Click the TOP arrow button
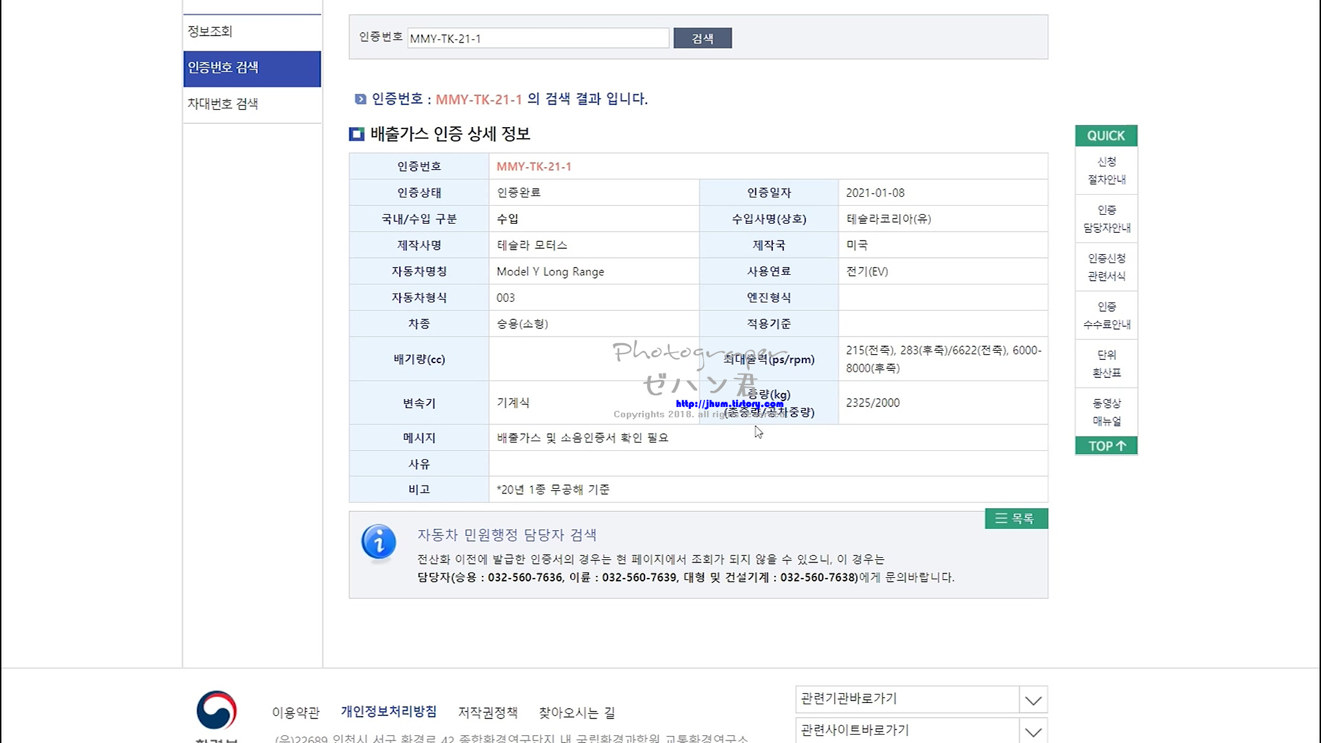Screen dimensions: 1321x743 point(1106,446)
